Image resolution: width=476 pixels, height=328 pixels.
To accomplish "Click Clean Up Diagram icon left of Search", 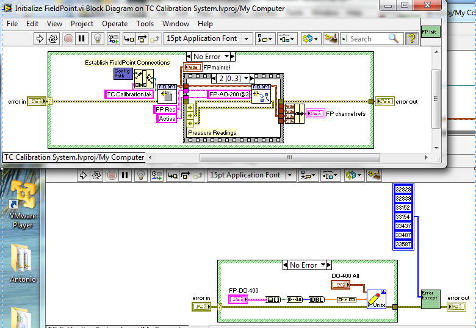I will [331, 38].
